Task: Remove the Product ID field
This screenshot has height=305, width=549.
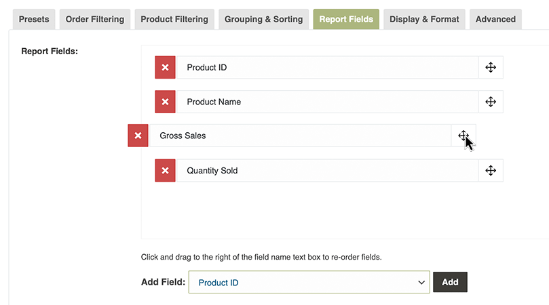Action: [x=165, y=68]
